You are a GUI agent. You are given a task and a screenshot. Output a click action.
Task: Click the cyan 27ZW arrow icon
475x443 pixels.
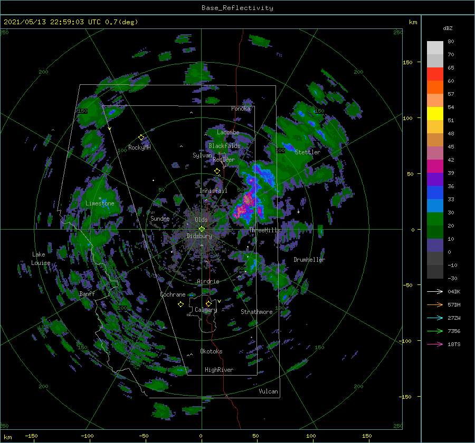[435, 318]
